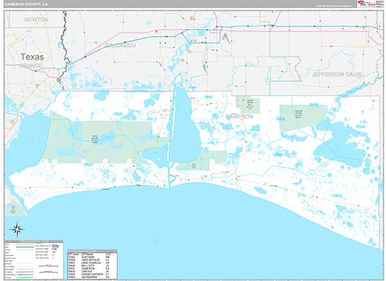Image resolution: width=386 pixels, height=281 pixels.
Task: Click the Texas state label
Action: click(32, 57)
